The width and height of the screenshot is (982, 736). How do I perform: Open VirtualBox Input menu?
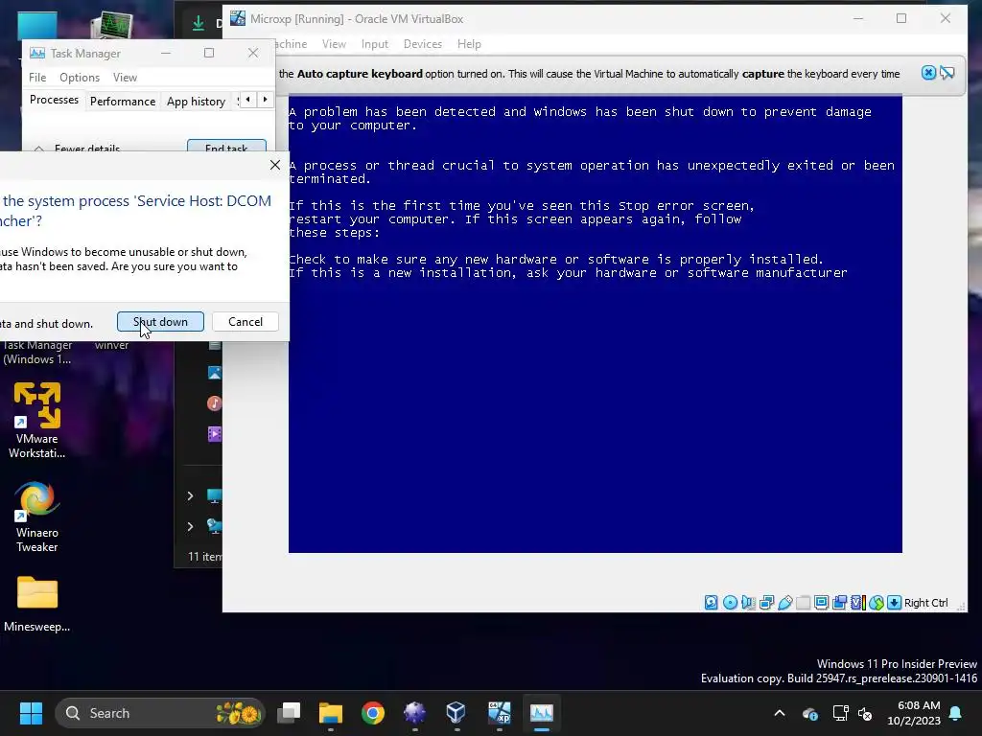[375, 44]
